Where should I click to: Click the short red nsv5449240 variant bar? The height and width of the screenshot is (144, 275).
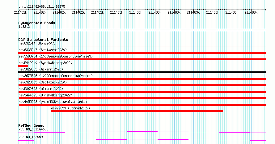[x=23, y=66]
